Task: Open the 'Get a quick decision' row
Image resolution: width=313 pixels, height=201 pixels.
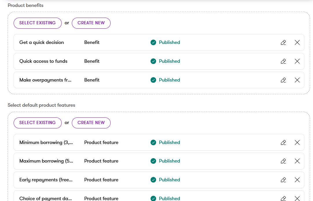Action: click(x=159, y=43)
